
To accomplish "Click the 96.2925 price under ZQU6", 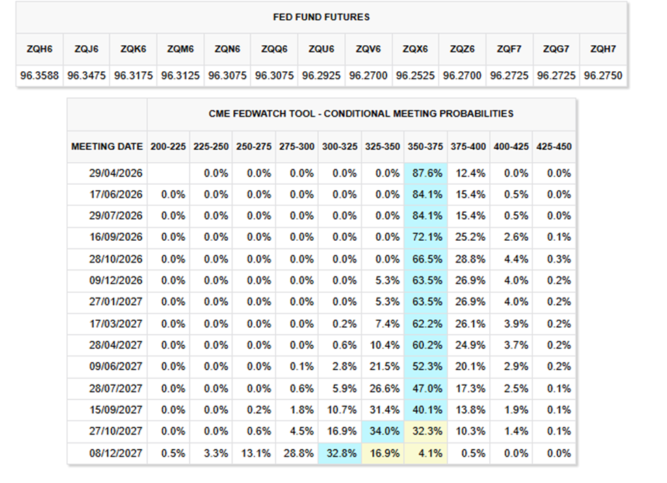I will point(321,75).
